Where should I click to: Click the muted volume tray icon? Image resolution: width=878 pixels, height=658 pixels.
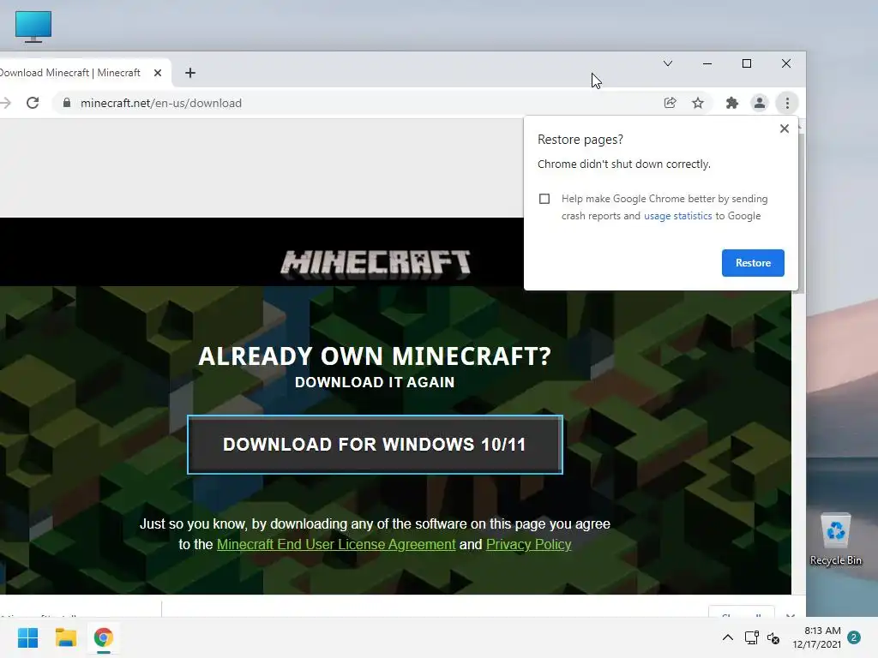[x=773, y=637]
